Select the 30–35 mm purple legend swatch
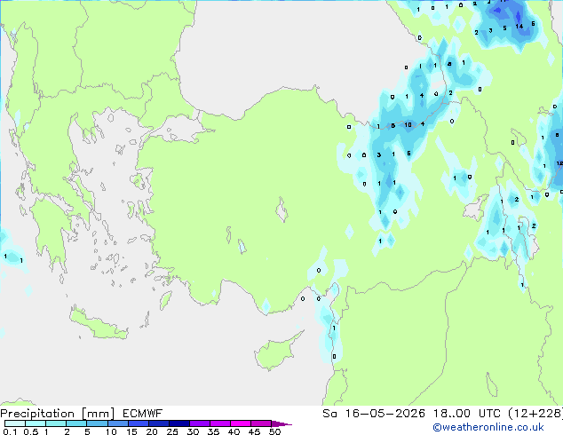563x435 pixels. [x=200, y=423]
